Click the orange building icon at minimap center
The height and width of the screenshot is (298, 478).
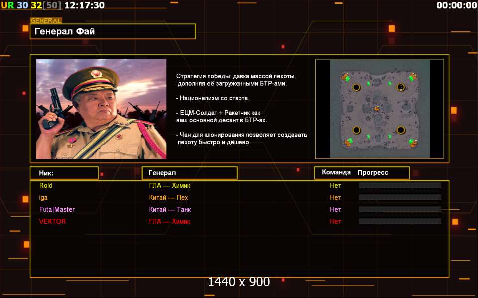[378, 108]
